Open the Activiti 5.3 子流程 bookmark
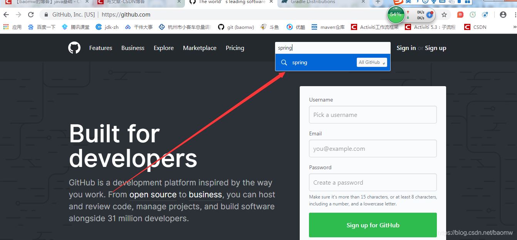Image resolution: width=517 pixels, height=240 pixels. click(x=430, y=27)
